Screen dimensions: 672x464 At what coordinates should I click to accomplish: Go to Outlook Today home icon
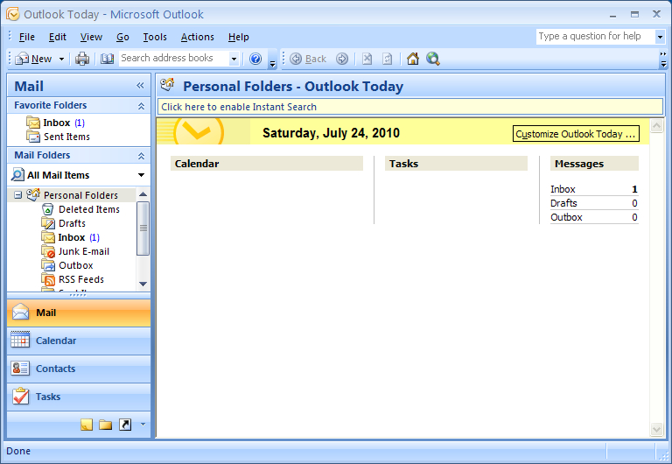pos(413,59)
